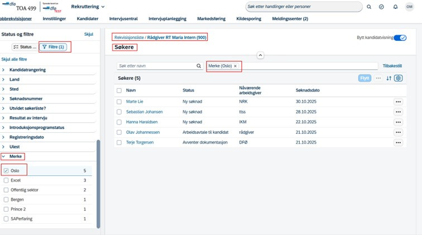Open more options ellipsis next to Flytt

tap(378, 78)
